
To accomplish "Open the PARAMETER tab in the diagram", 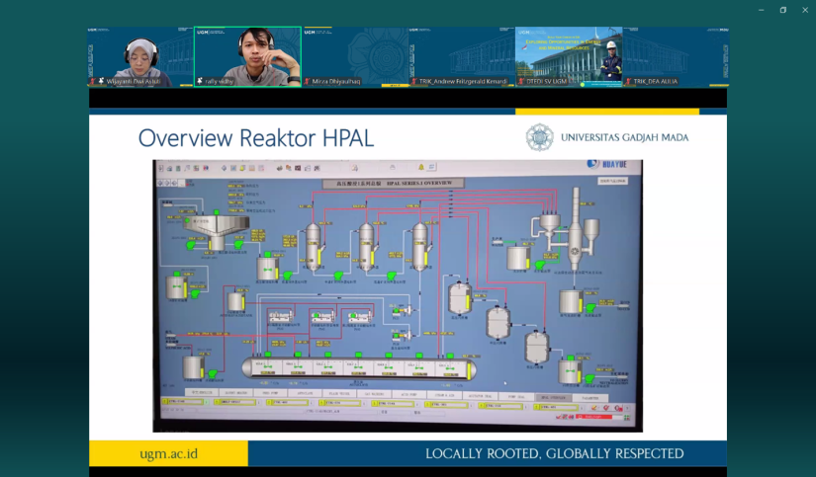I will click(590, 397).
